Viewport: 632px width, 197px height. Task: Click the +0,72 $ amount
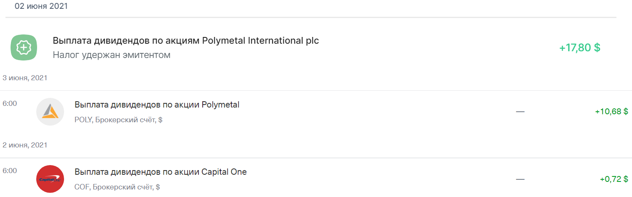614,179
